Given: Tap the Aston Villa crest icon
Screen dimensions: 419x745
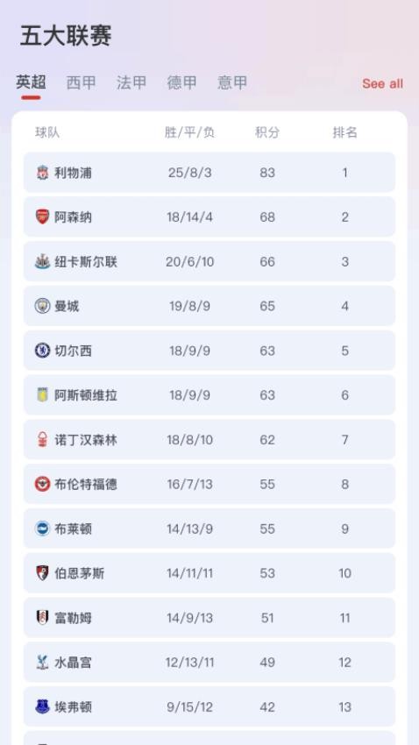Looking at the screenshot, I should click(x=42, y=394).
